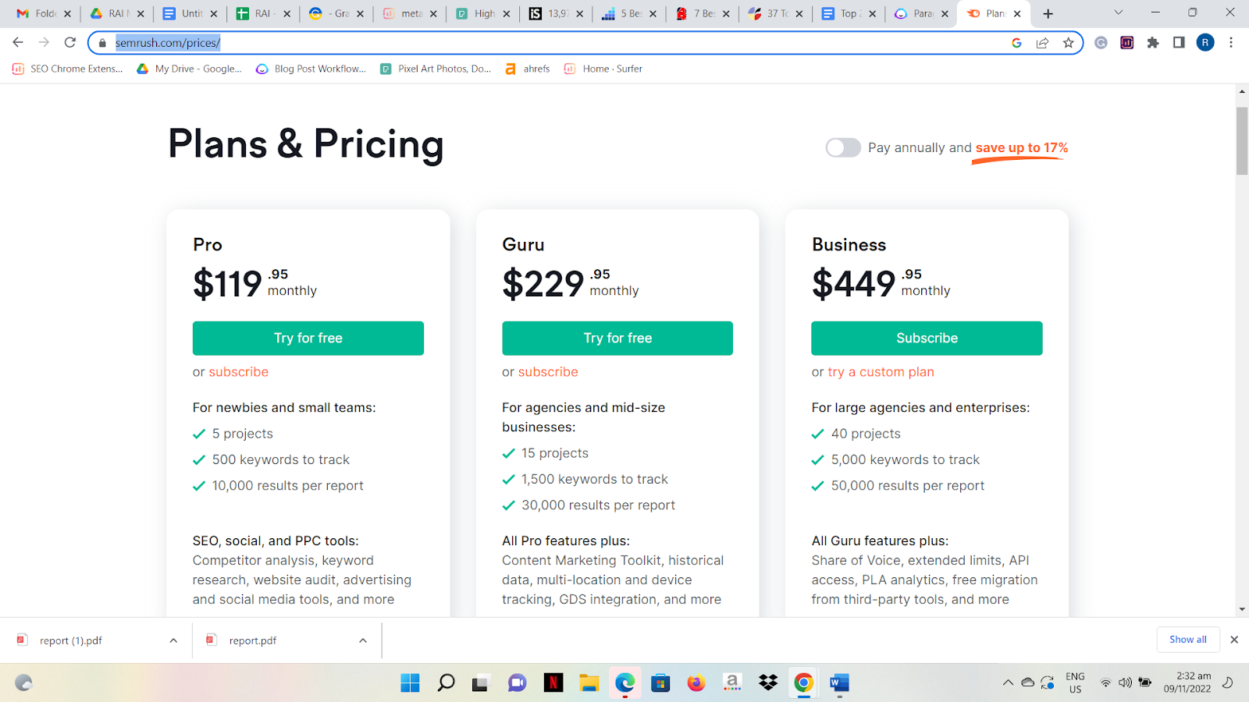Open the Chrome three-dot menu

[1231, 43]
